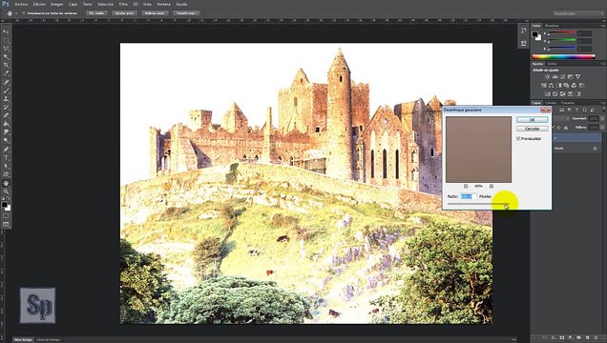
Task: Open the Color panel options menu
Action: tap(603, 26)
